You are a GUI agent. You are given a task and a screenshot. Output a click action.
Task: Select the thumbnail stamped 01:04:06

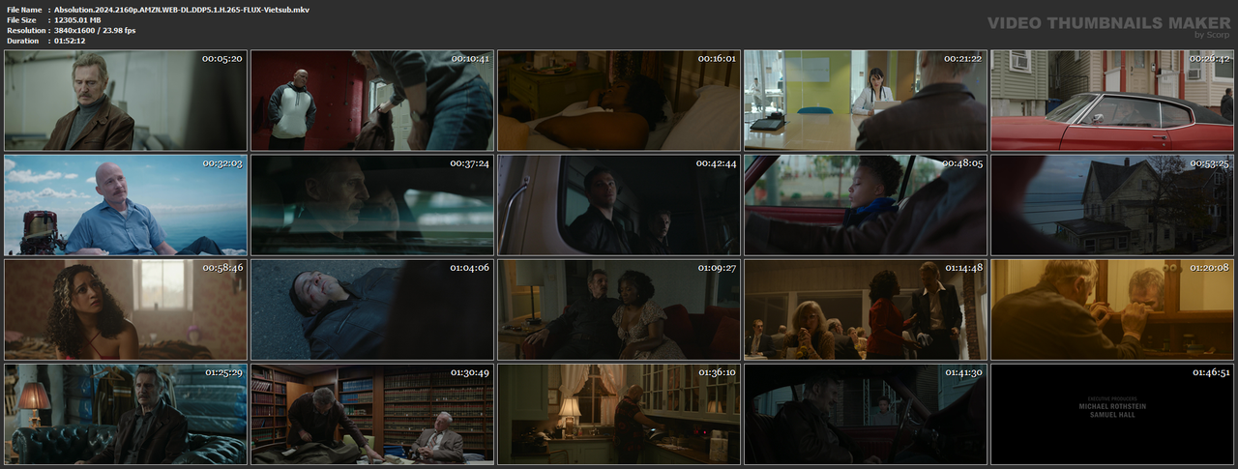370,309
